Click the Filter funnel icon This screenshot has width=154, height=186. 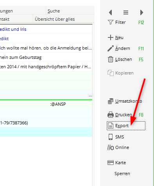(111, 22)
